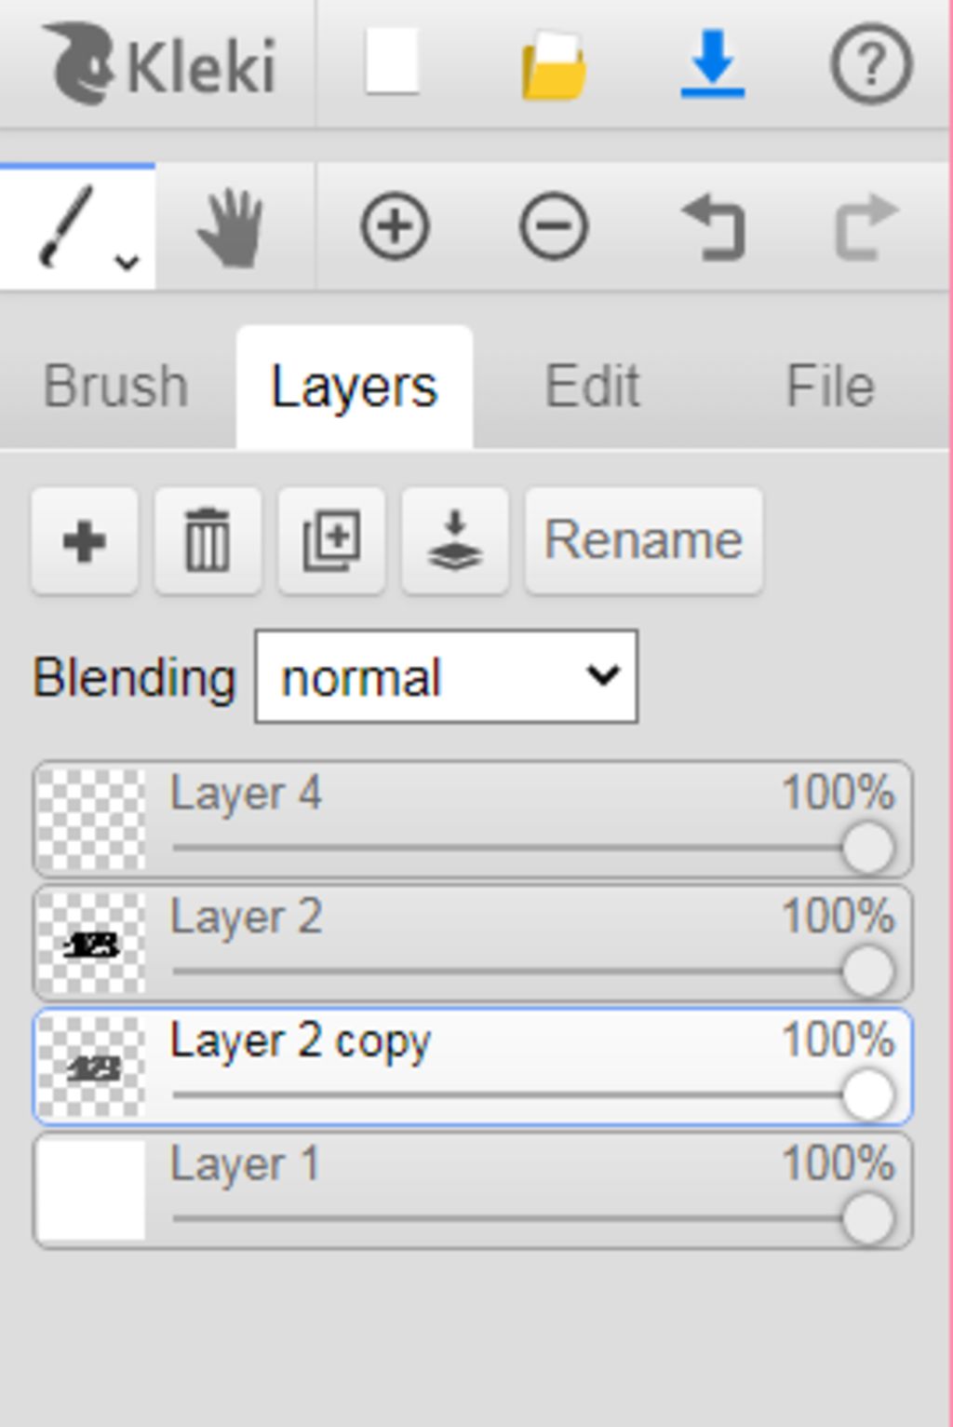
Task: Download the image with the blue arrow
Action: (712, 63)
